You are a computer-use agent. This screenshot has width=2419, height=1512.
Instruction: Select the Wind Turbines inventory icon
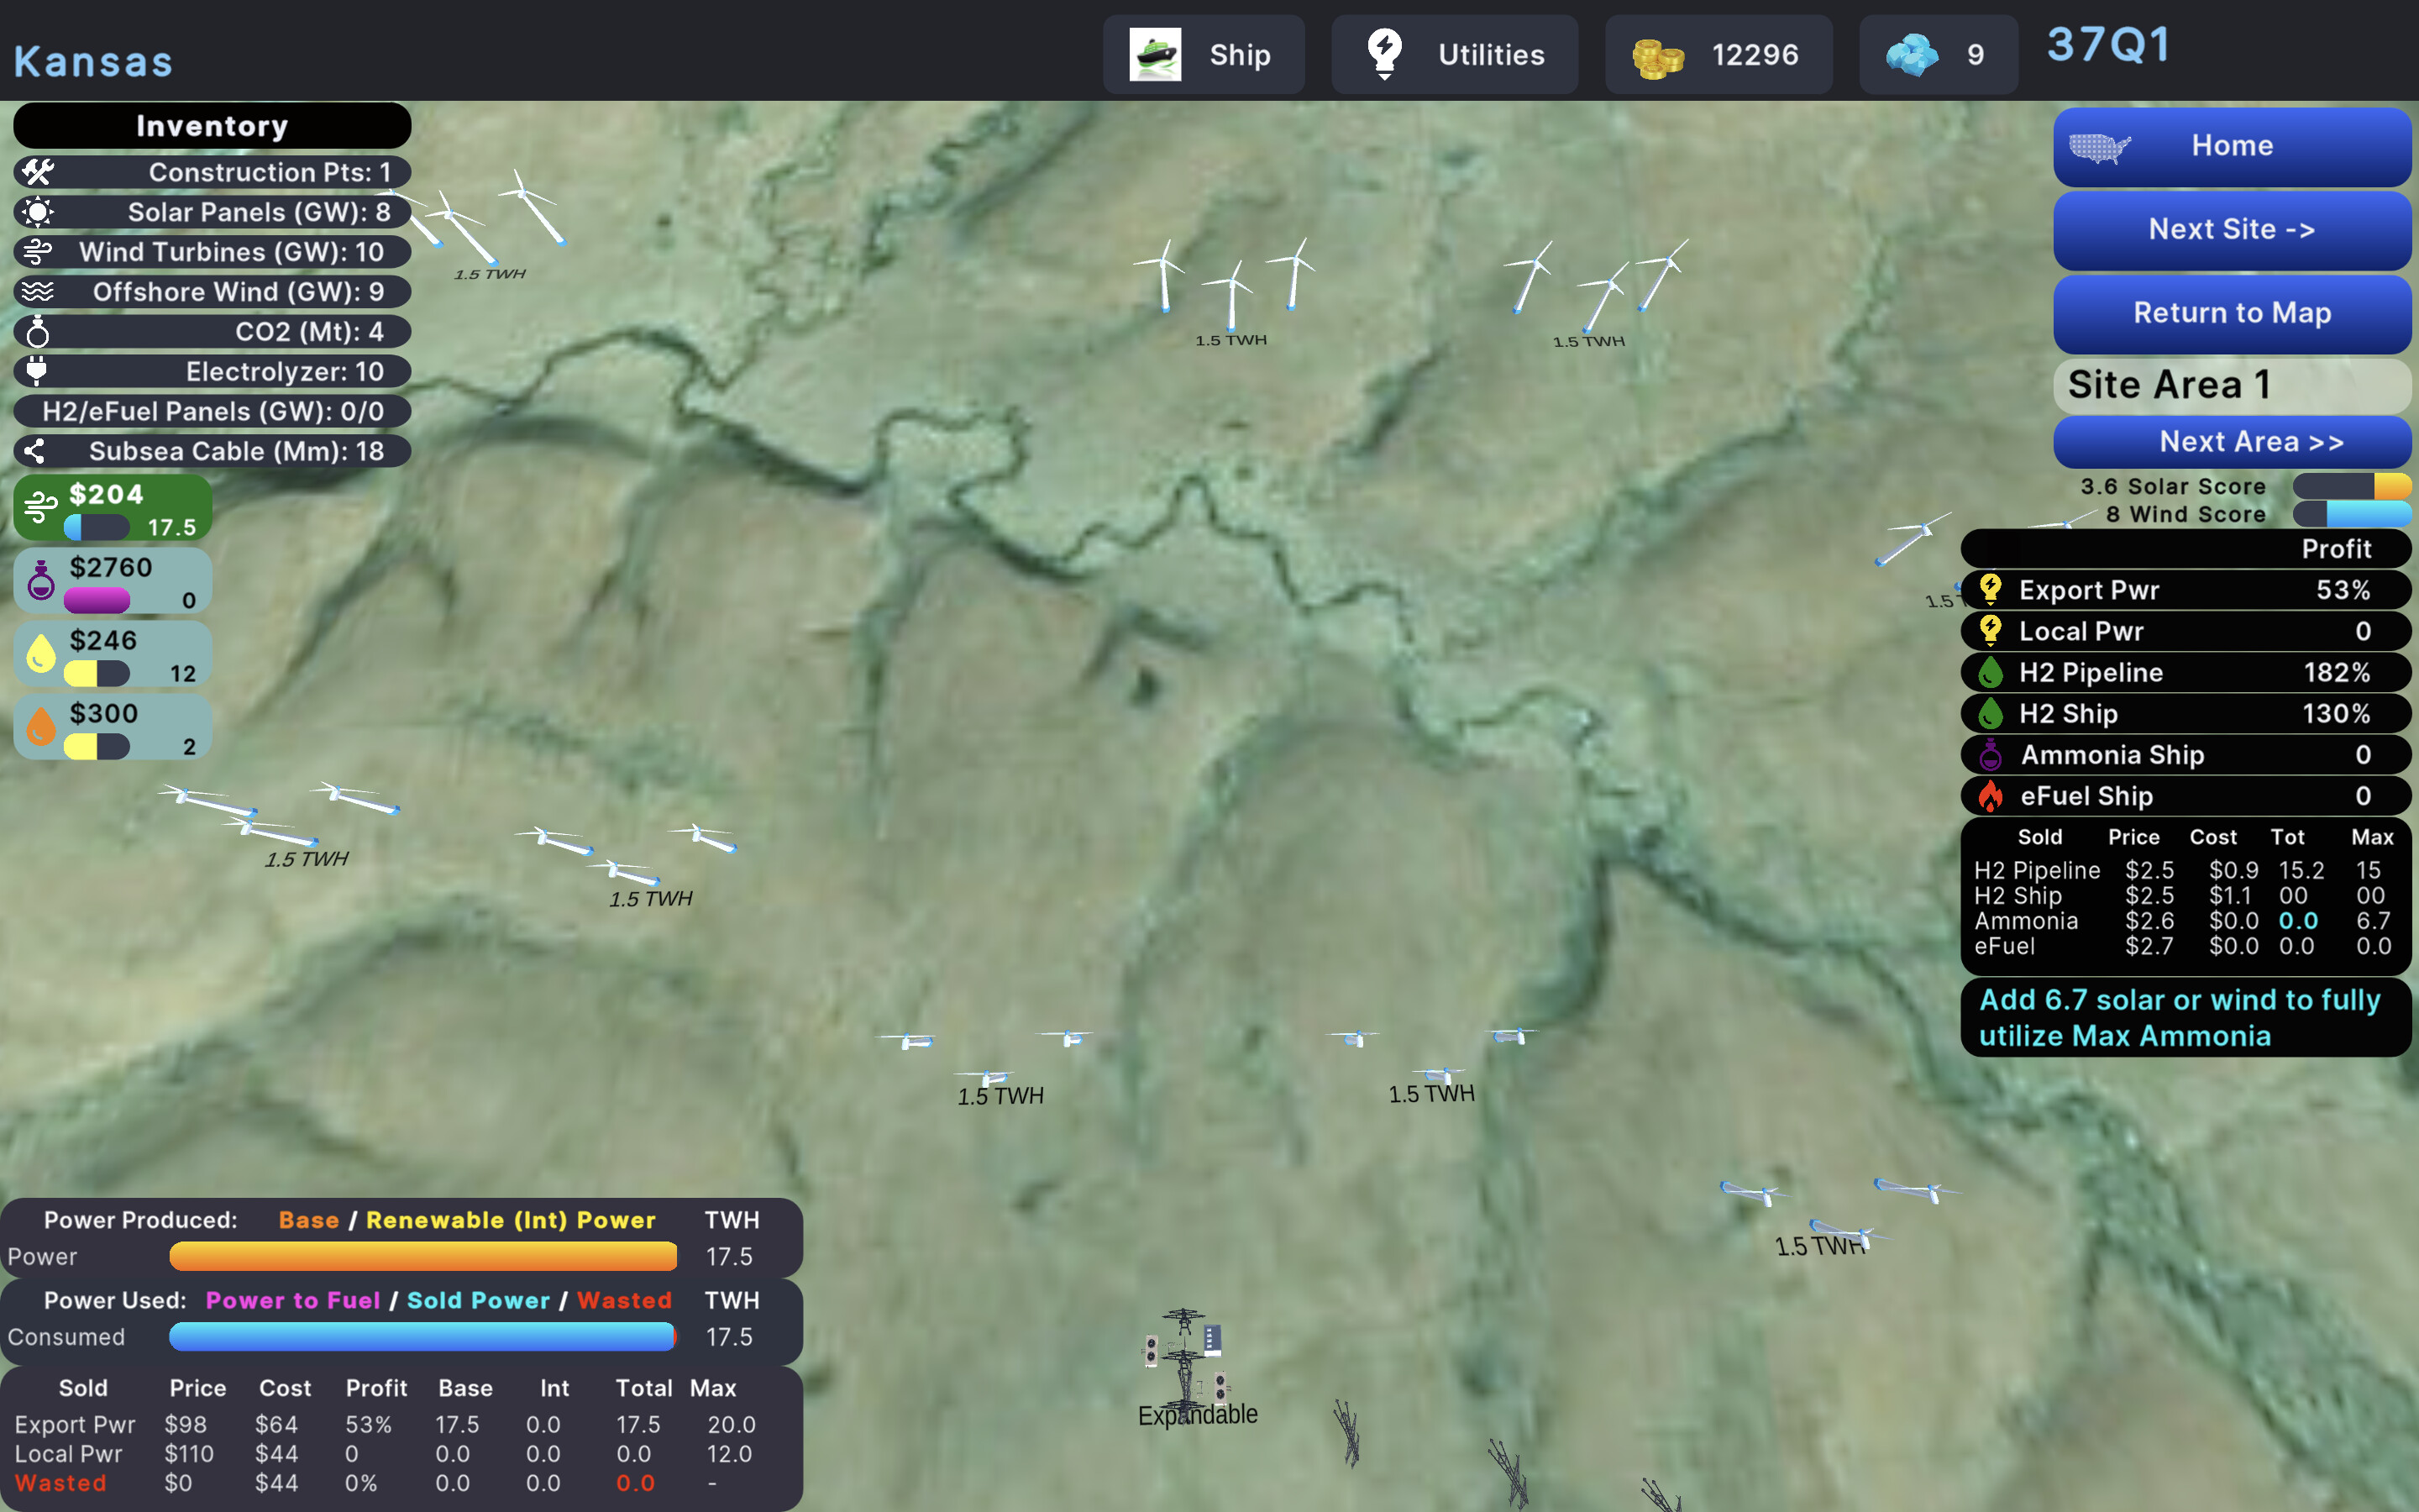[x=38, y=252]
